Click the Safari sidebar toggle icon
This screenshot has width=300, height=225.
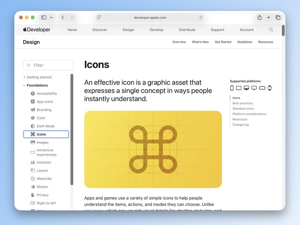tap(44, 18)
